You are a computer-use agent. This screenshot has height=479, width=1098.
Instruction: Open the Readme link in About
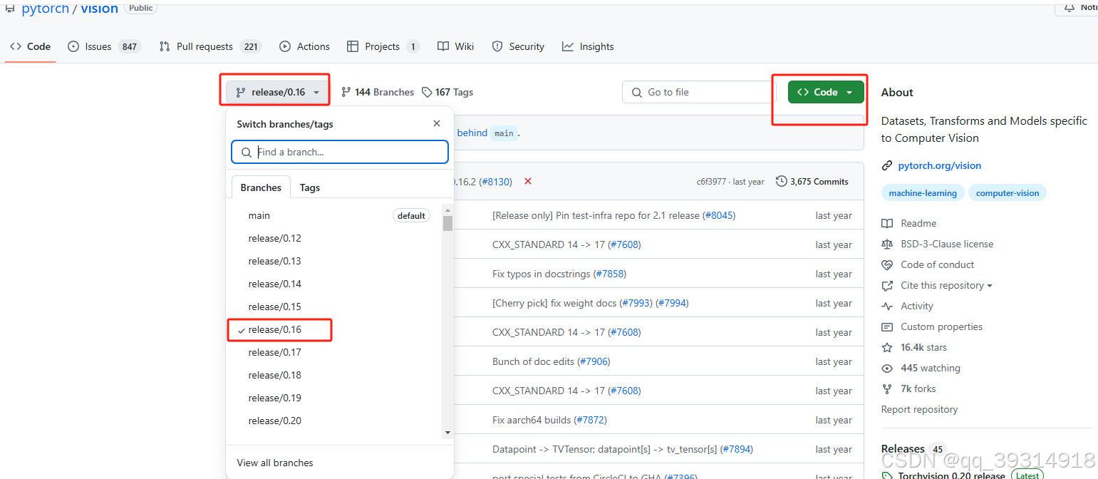(909, 223)
